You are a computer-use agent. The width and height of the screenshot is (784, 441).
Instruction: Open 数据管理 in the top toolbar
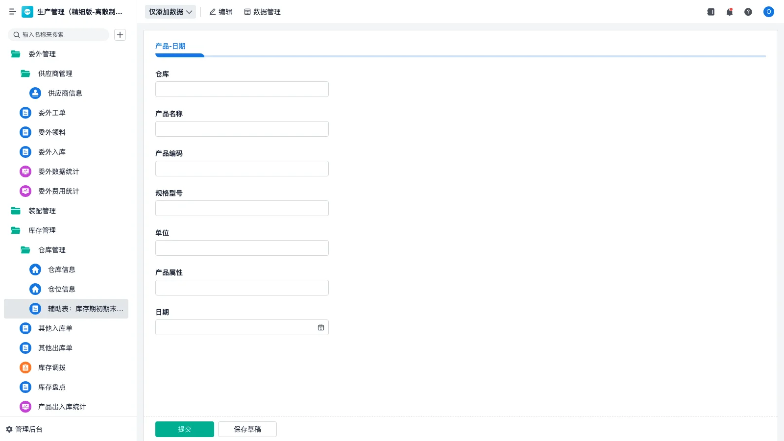(262, 12)
